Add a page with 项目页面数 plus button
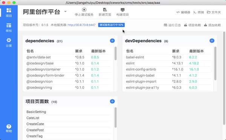226x140 pixels. coord(112,101)
